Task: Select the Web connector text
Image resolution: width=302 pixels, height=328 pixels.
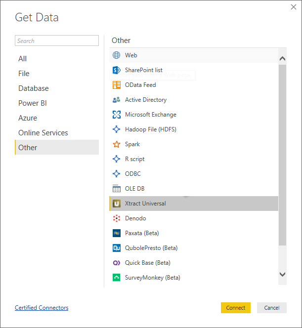Action: click(x=131, y=55)
